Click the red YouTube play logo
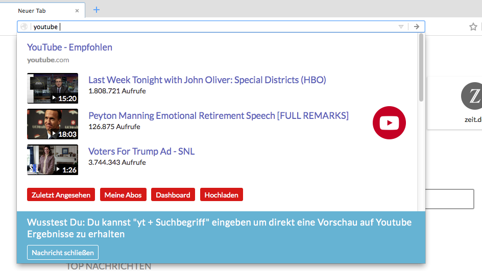Image resolution: width=482 pixels, height=271 pixels. [x=389, y=122]
